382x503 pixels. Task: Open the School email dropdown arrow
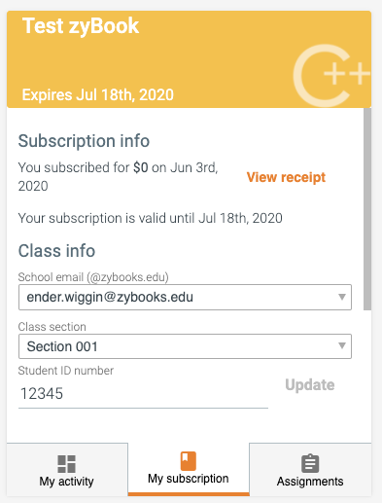tap(342, 297)
